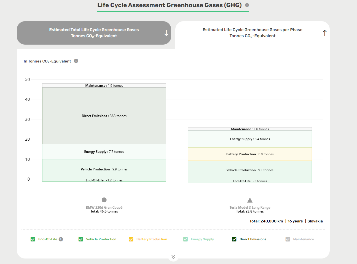Viewport: 357px width, 264px height.
Task: Click 'Life Cycle Assessment Greenhouse Gases (GHG)' heading
Action: point(170,5)
